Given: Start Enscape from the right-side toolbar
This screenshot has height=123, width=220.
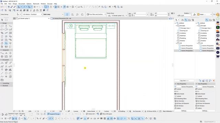Looking at the screenshot, I should [218, 15].
